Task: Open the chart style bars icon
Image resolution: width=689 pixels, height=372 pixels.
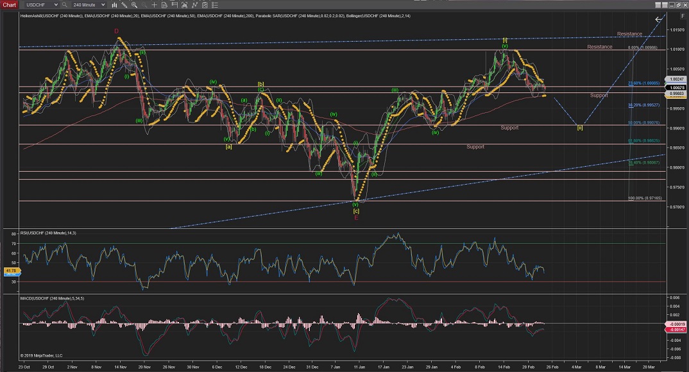Action: 114,5
